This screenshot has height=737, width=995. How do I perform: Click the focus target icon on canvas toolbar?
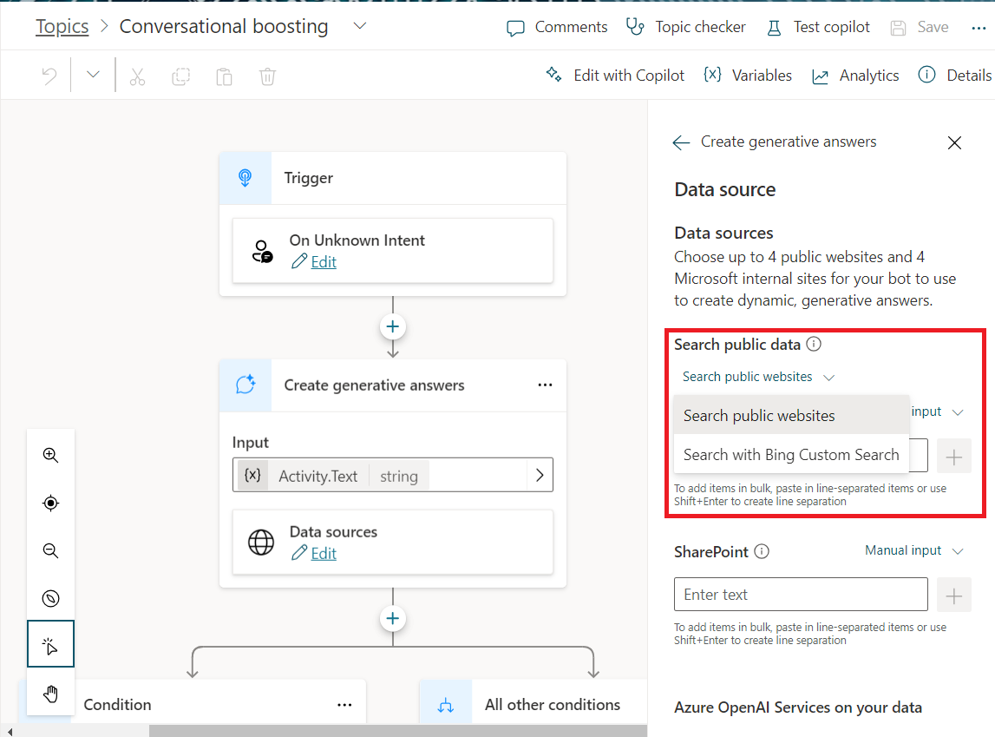tap(50, 503)
